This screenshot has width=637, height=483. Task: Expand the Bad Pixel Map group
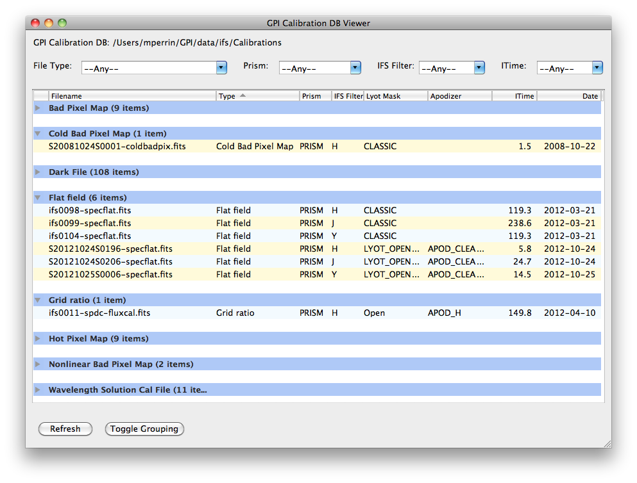(x=38, y=108)
